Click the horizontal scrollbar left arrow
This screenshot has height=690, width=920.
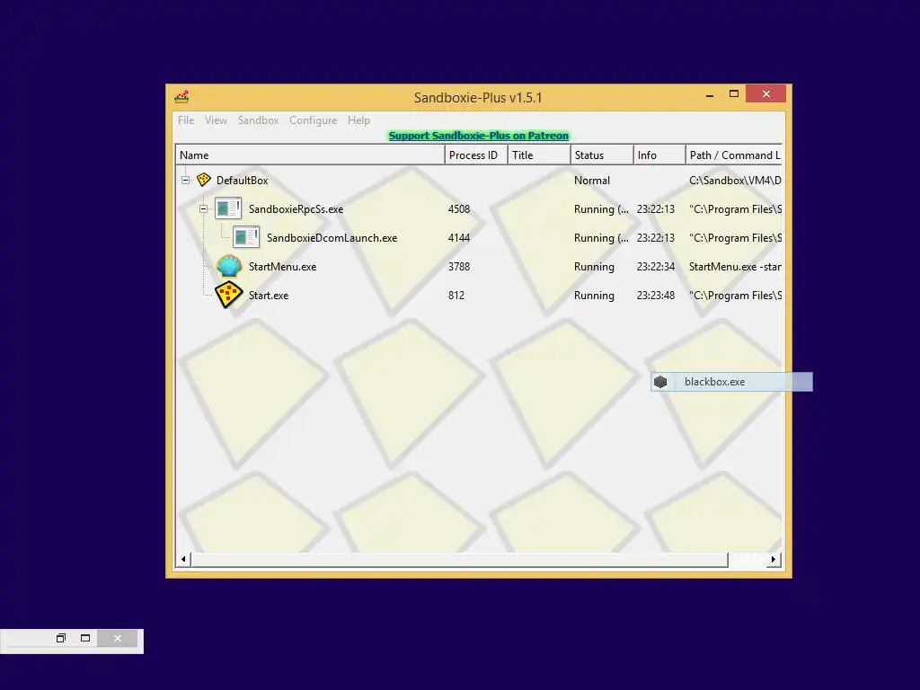point(183,559)
